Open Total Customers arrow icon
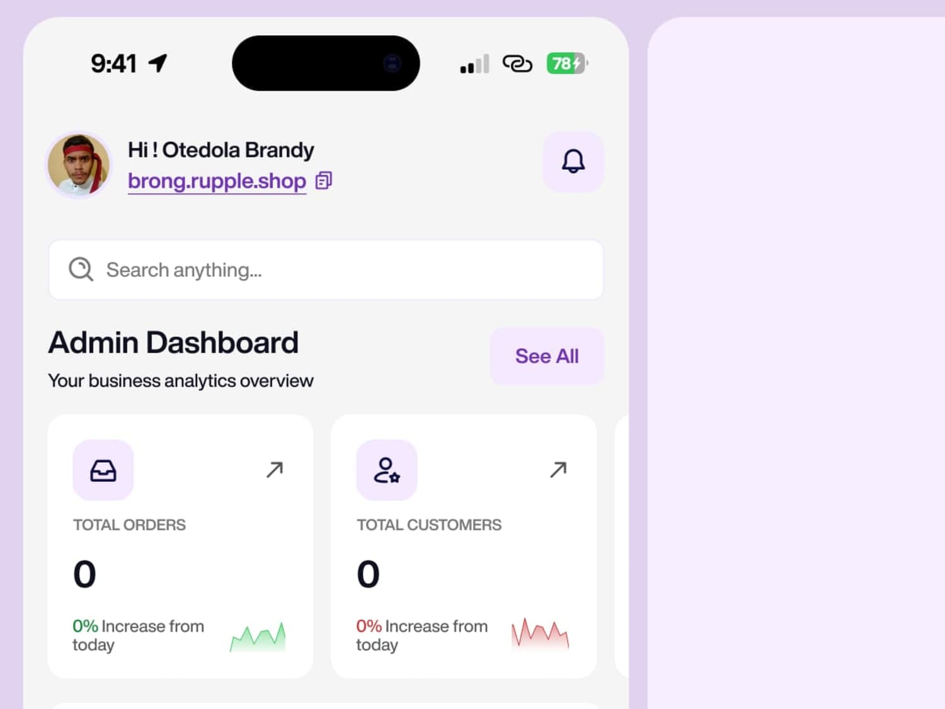 tap(558, 470)
